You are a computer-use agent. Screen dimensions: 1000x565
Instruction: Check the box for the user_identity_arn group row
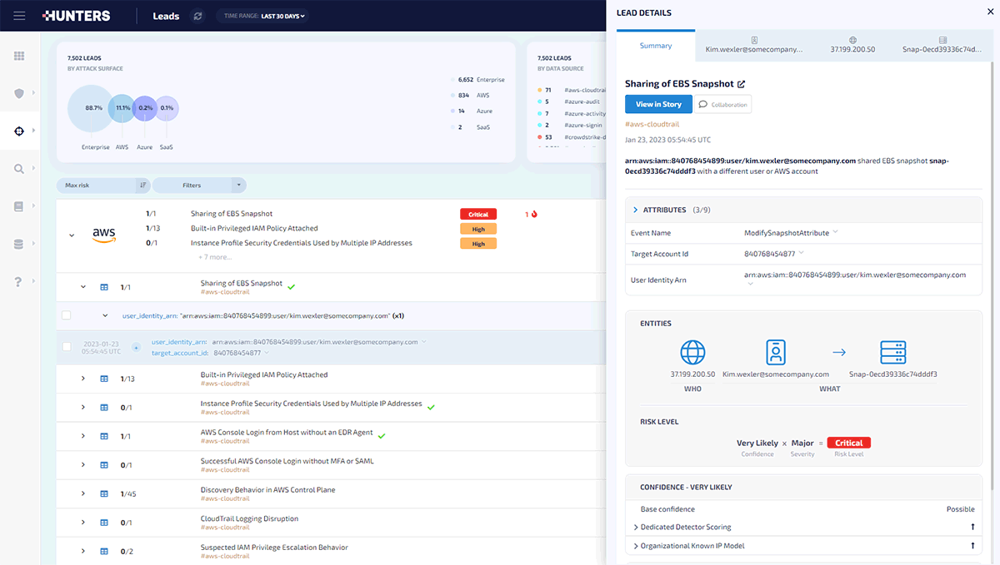pyautogui.click(x=67, y=316)
